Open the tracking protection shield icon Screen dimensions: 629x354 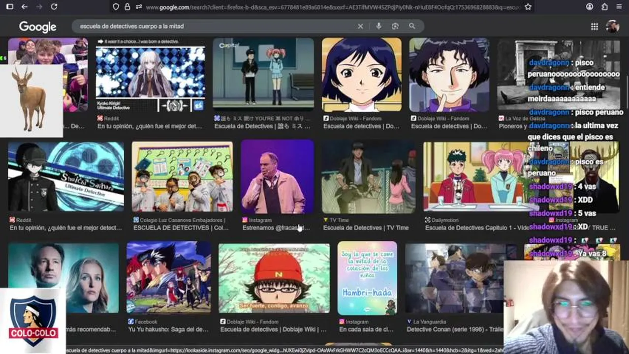[116, 7]
